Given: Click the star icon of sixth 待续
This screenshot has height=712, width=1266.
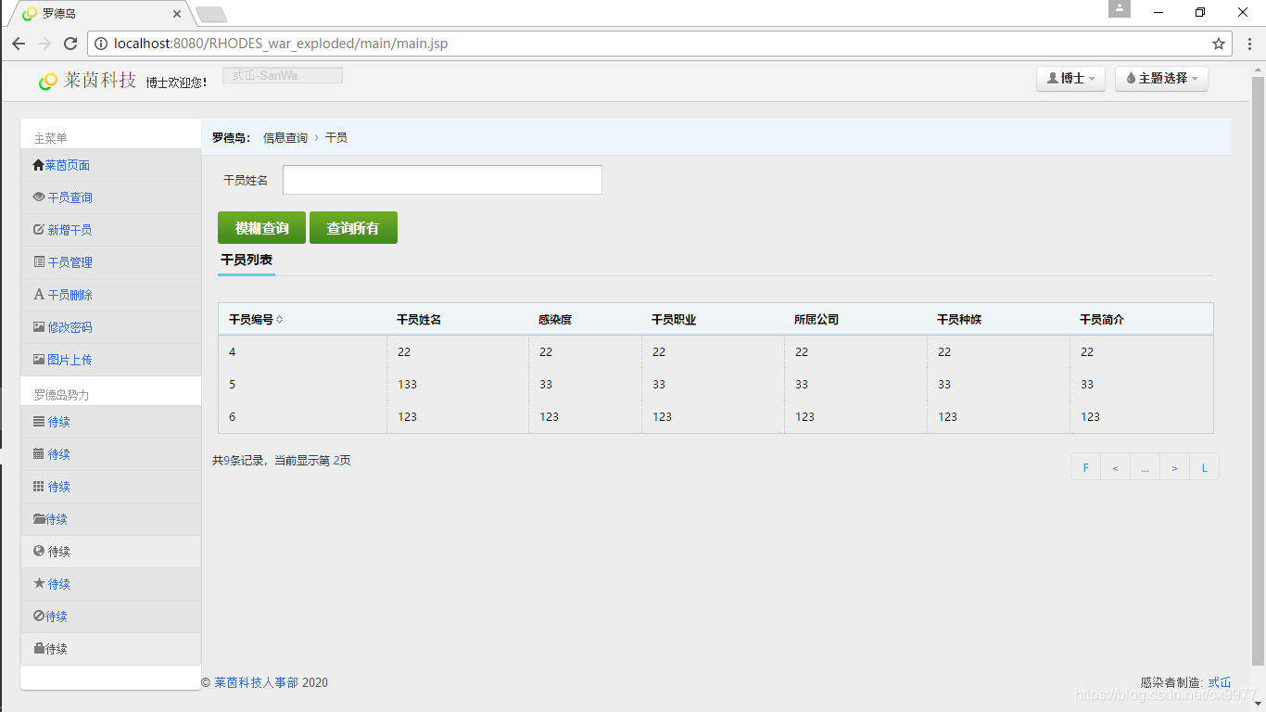Looking at the screenshot, I should click(39, 583).
